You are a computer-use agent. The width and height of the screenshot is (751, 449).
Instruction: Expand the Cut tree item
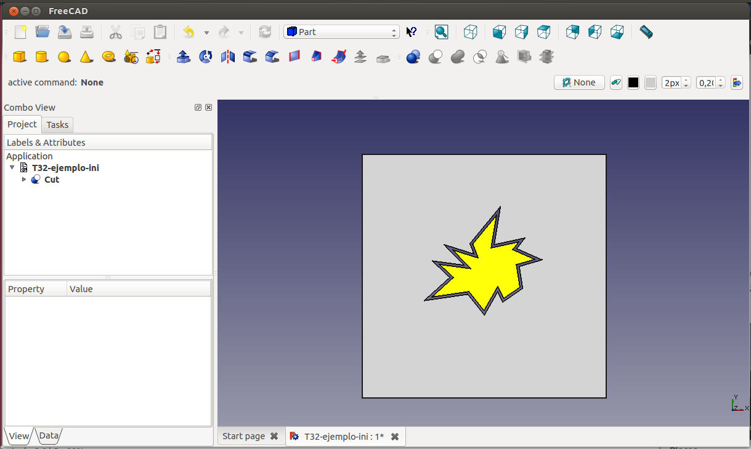click(24, 180)
